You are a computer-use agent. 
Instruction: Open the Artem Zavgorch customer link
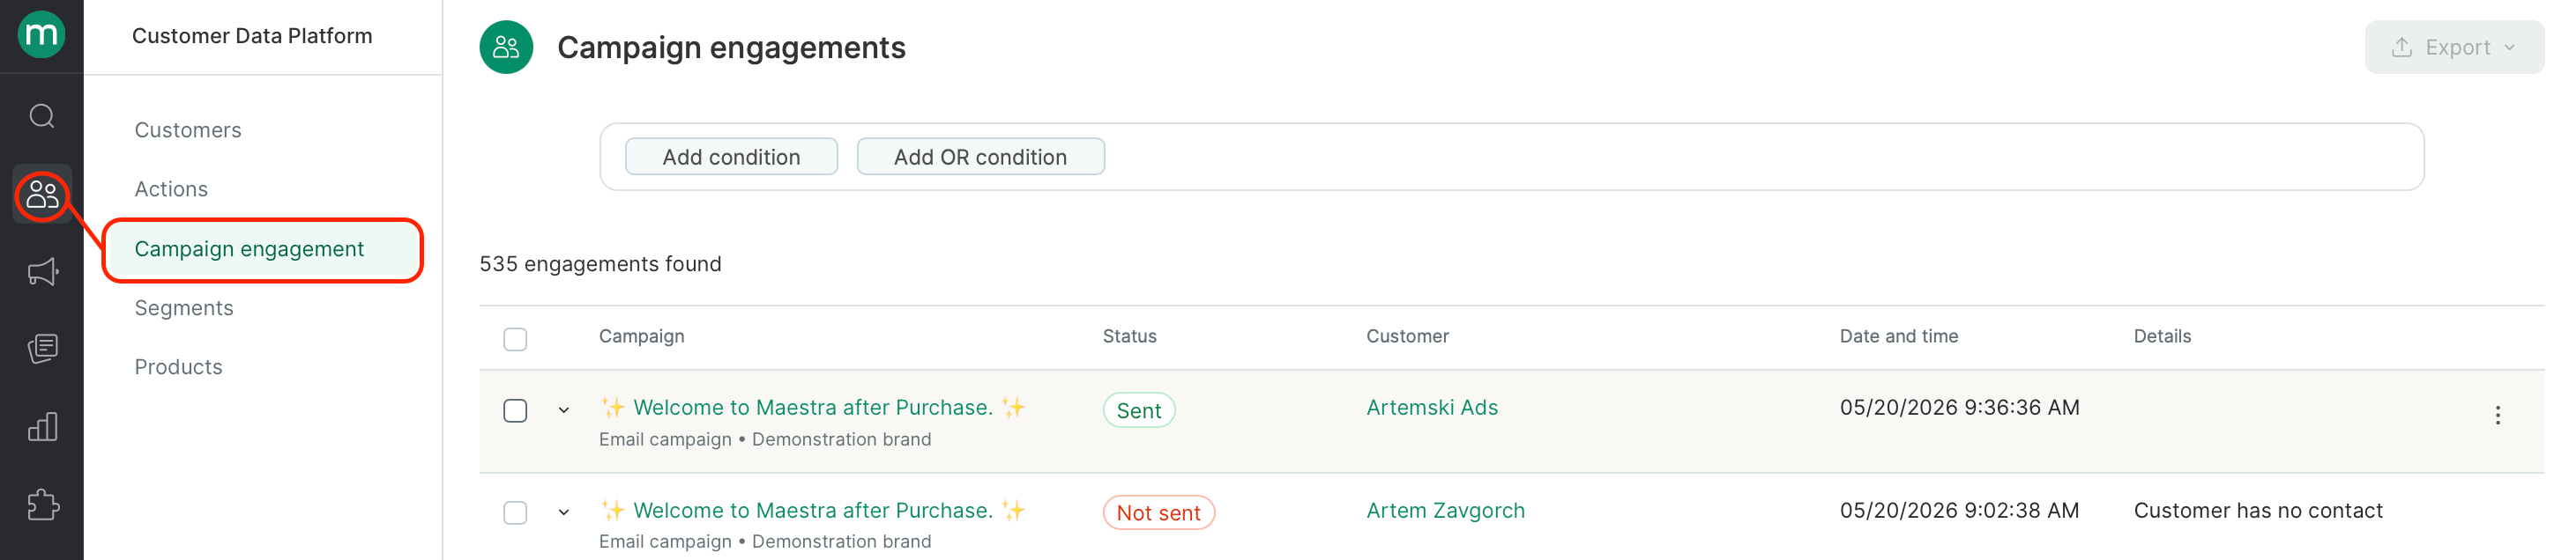click(x=1445, y=510)
